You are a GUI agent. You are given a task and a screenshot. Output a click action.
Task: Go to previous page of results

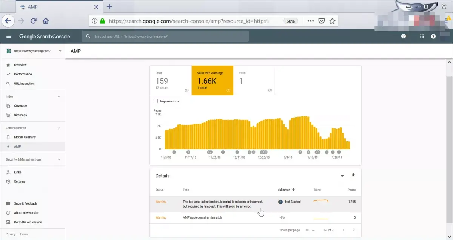343,230
